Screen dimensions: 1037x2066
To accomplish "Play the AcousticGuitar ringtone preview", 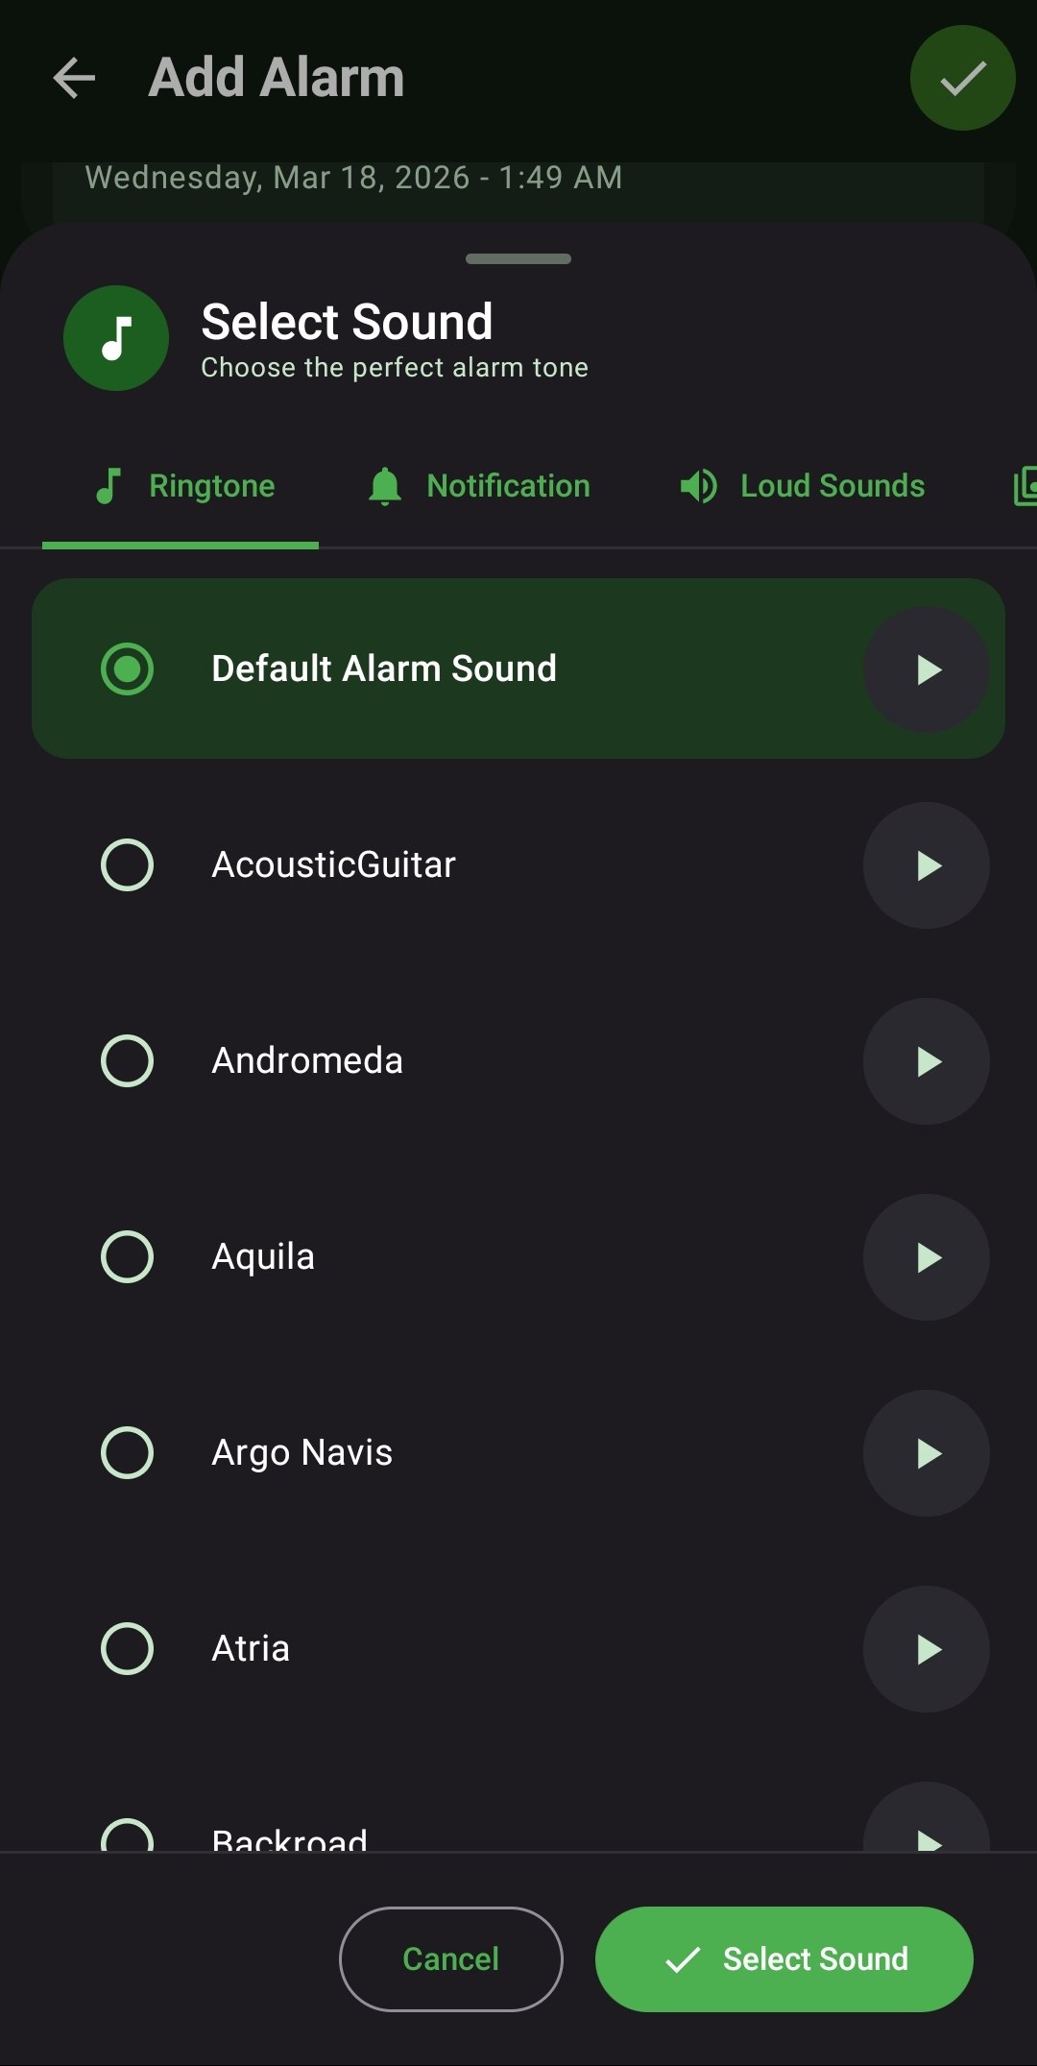I will coord(926,865).
